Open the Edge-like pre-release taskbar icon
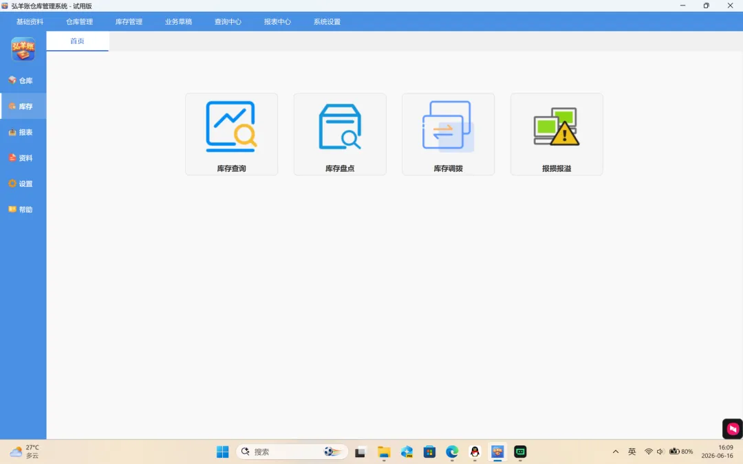This screenshot has width=743, height=464. pos(407,452)
